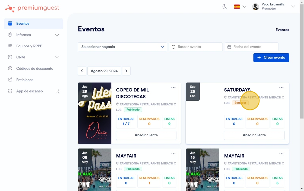Click the external link icon by App de escaneo
Screen dimensions: 304x191
click(57, 91)
